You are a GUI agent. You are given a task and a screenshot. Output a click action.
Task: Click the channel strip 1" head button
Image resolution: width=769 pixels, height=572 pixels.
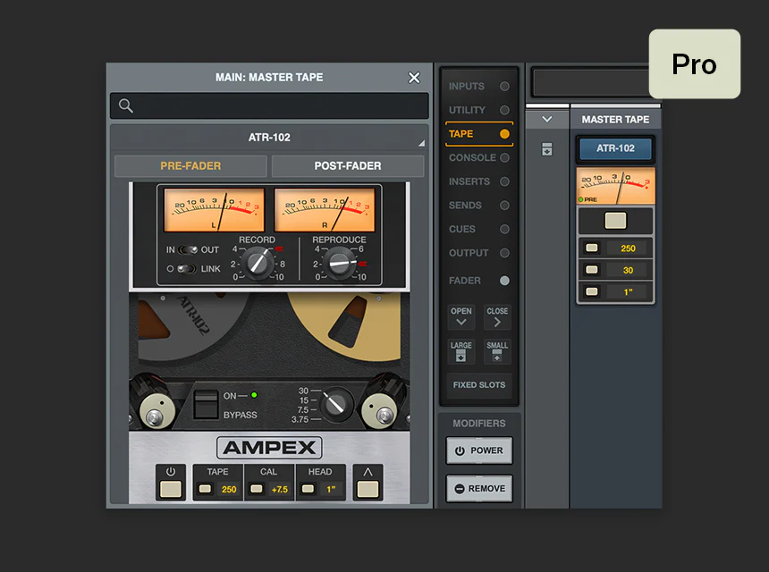592,291
